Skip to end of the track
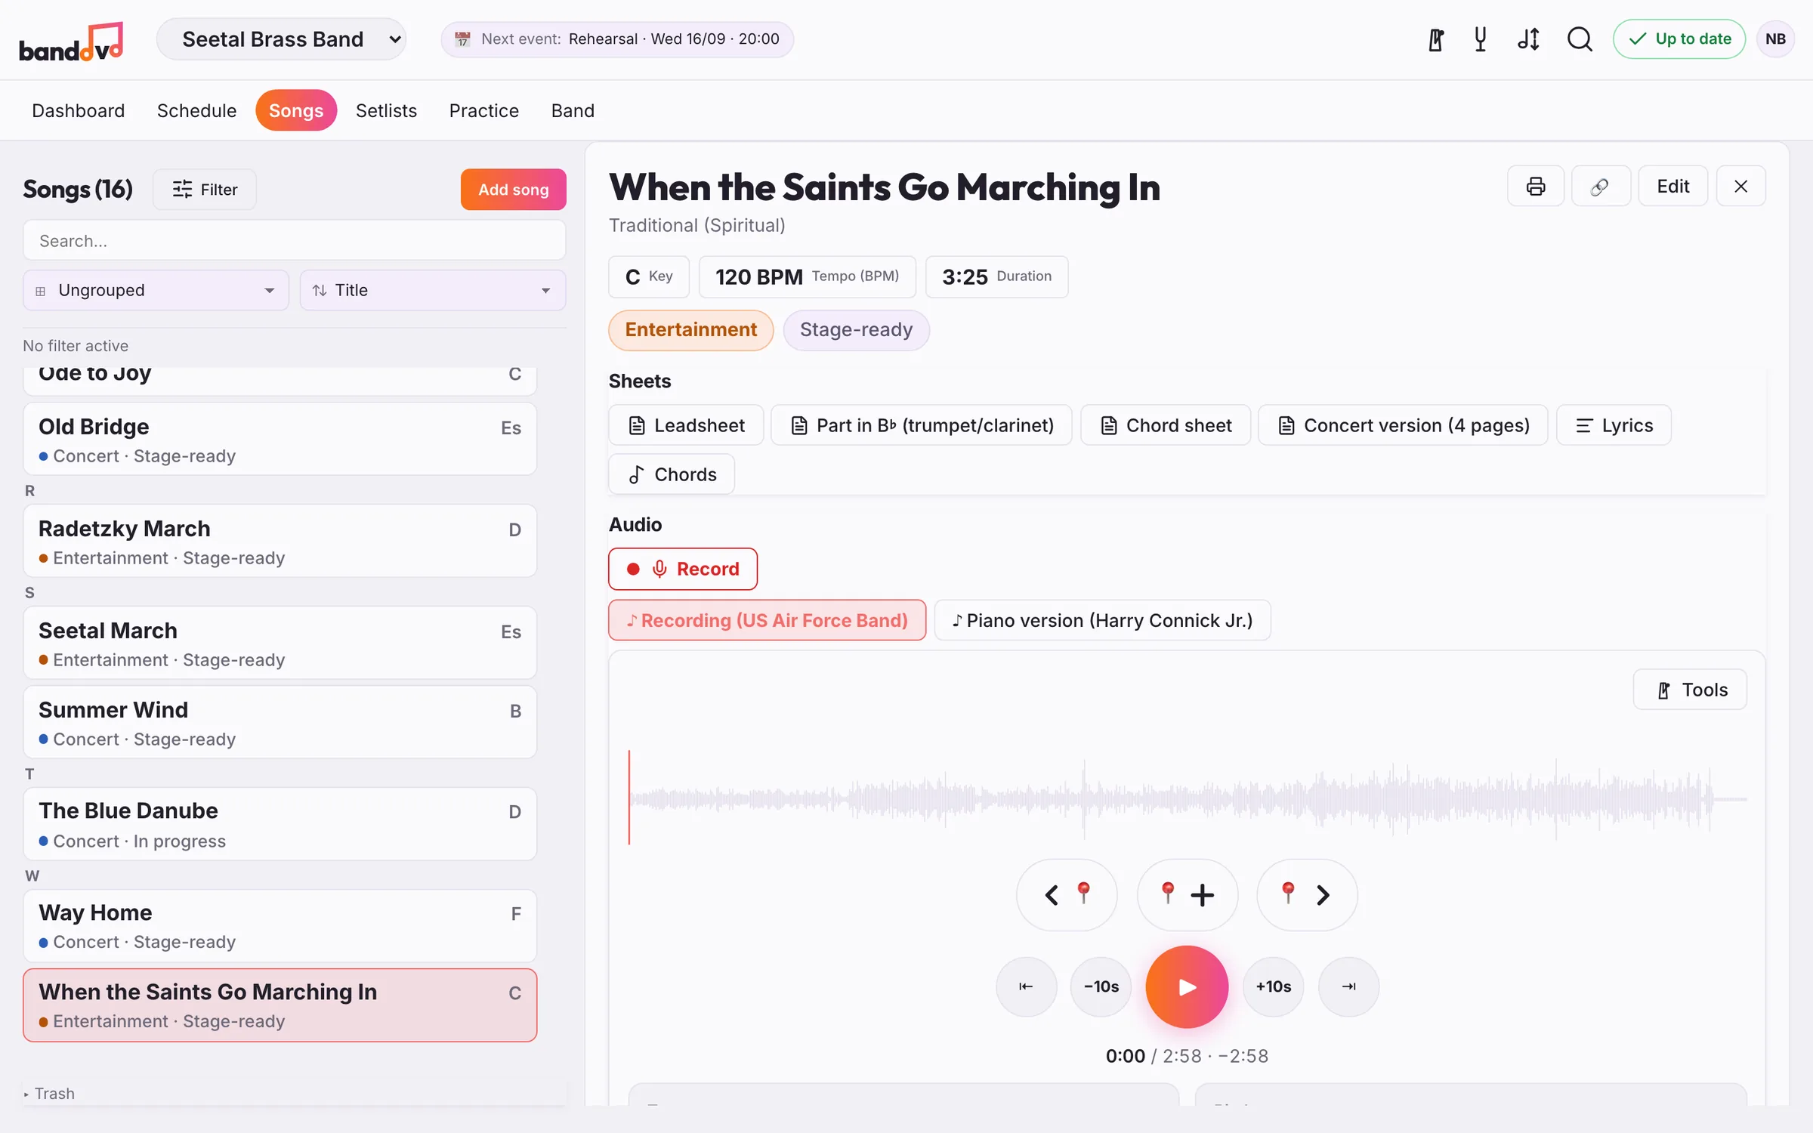The height and width of the screenshot is (1133, 1813). pyautogui.click(x=1348, y=986)
